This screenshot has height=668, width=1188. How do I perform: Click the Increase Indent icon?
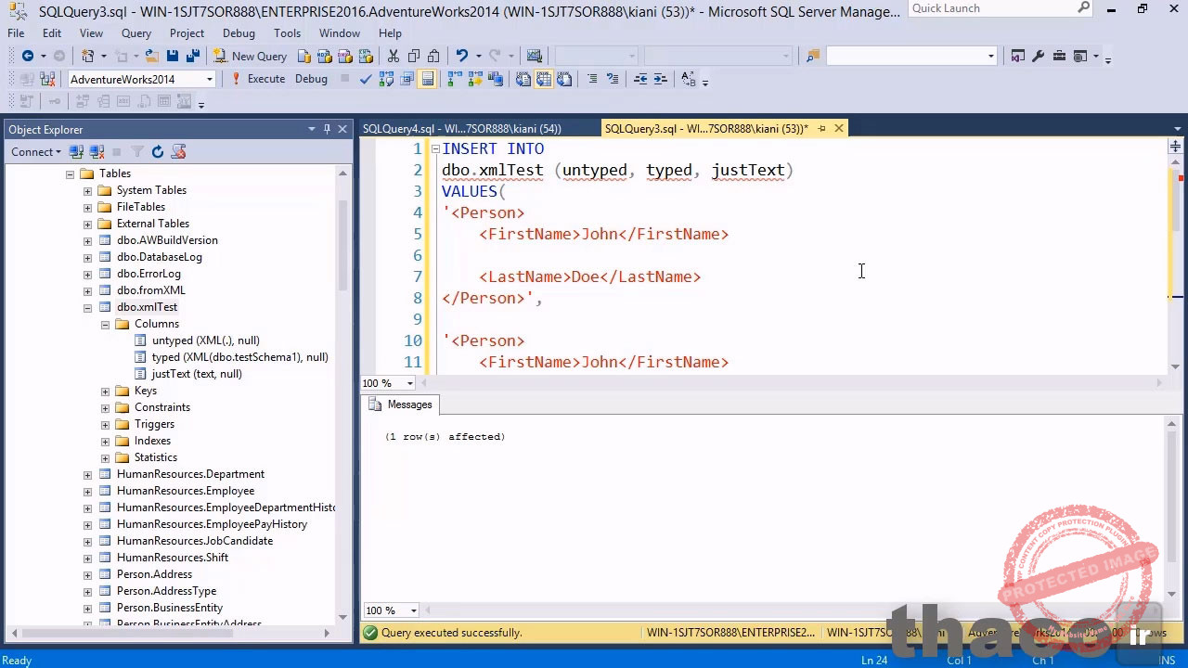660,79
